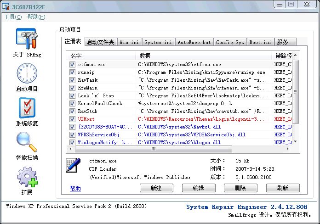Select the 启动项目 clock icon
The height and width of the screenshot is (224, 320).
27,73
